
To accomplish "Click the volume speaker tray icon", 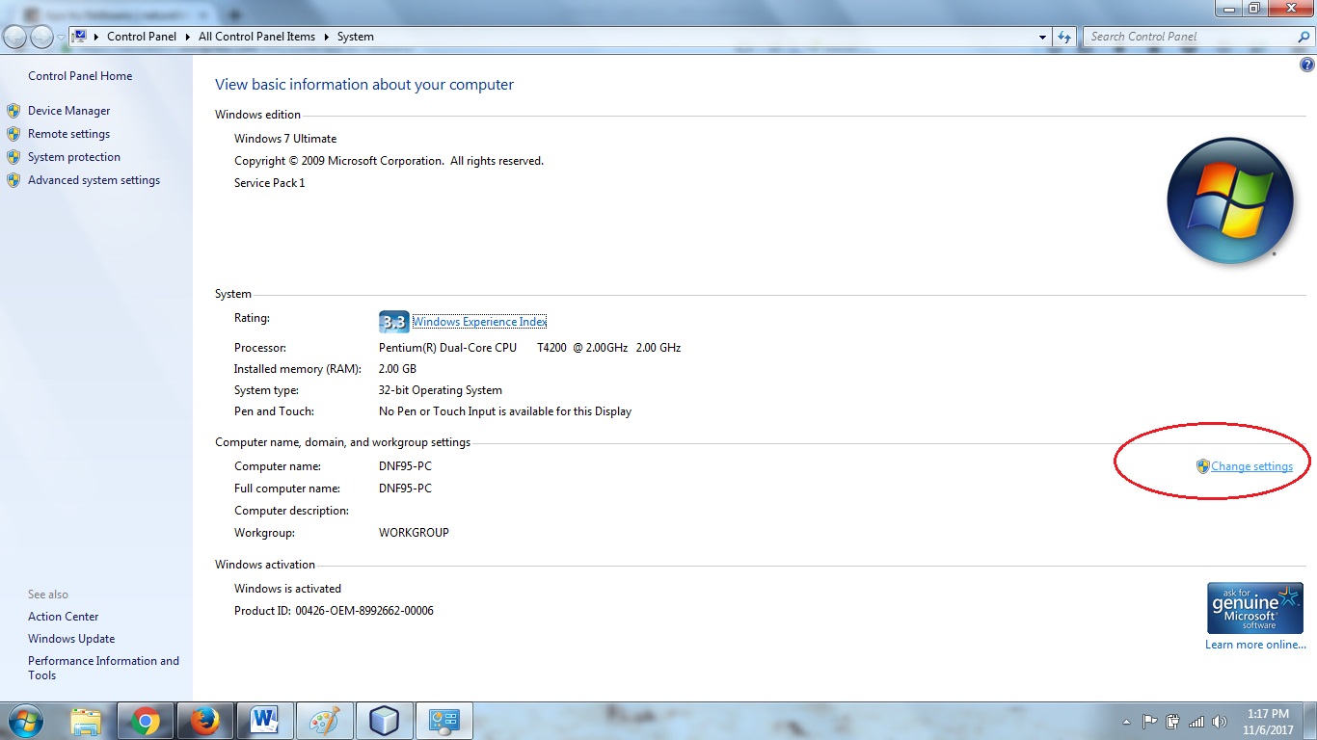I will click(x=1220, y=722).
